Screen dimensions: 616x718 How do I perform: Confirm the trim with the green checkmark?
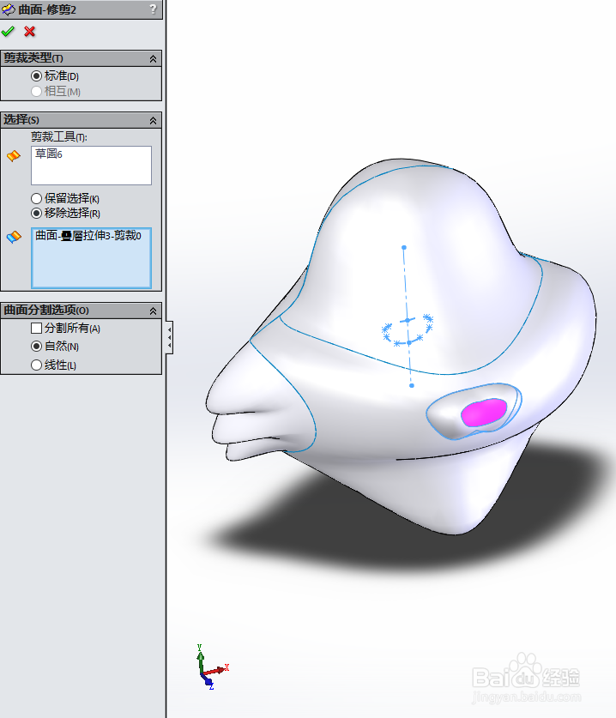click(8, 32)
